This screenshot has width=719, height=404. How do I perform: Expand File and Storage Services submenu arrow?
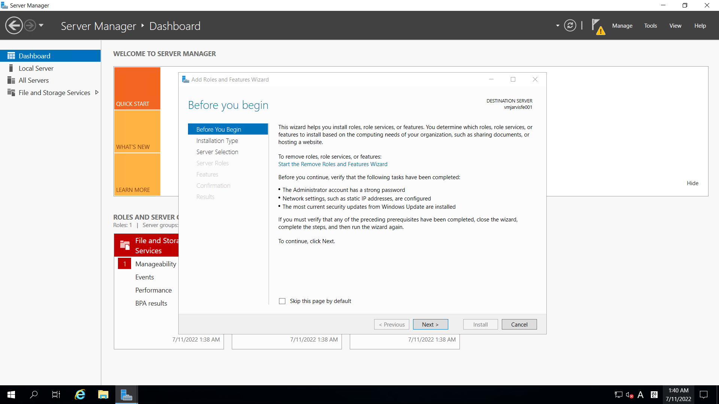97,92
